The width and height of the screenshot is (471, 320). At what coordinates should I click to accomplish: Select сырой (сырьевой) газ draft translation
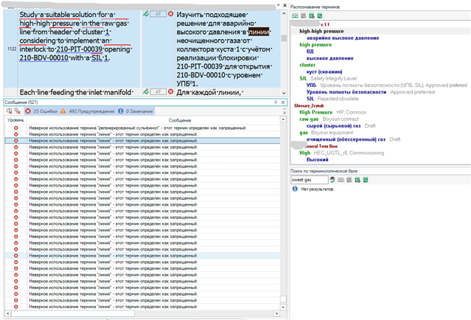pos(341,126)
